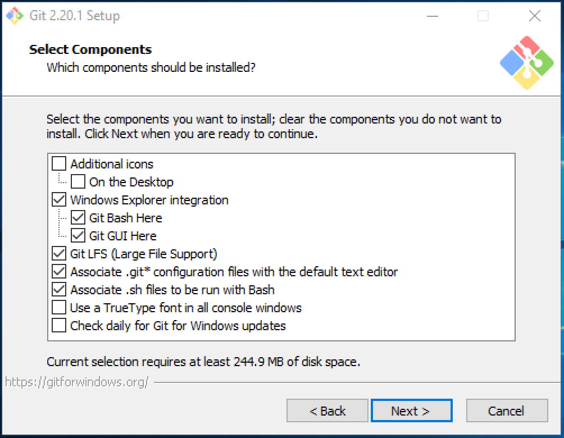
Task: Minimize the Git Setup window
Action: 433,16
